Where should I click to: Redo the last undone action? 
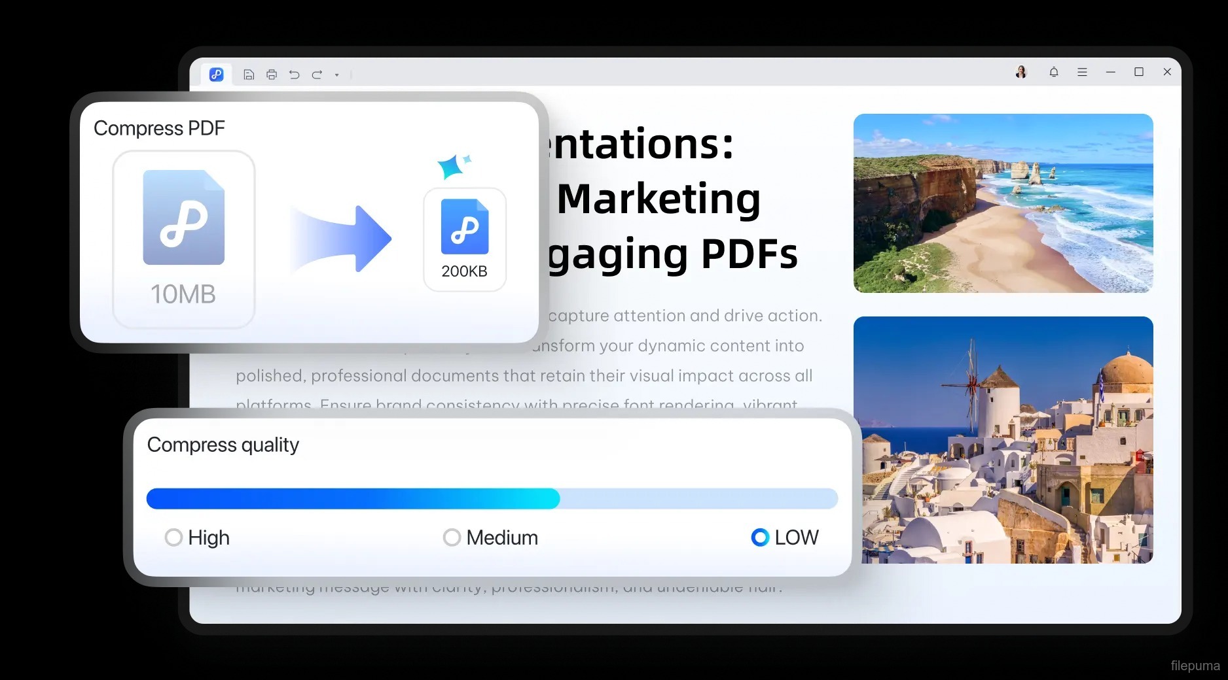coord(317,75)
